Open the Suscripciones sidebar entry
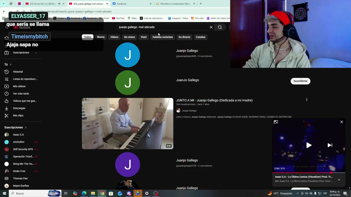Screen dimensions: 351x197 [21, 53]
